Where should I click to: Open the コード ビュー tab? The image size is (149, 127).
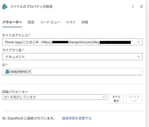[50, 22]
